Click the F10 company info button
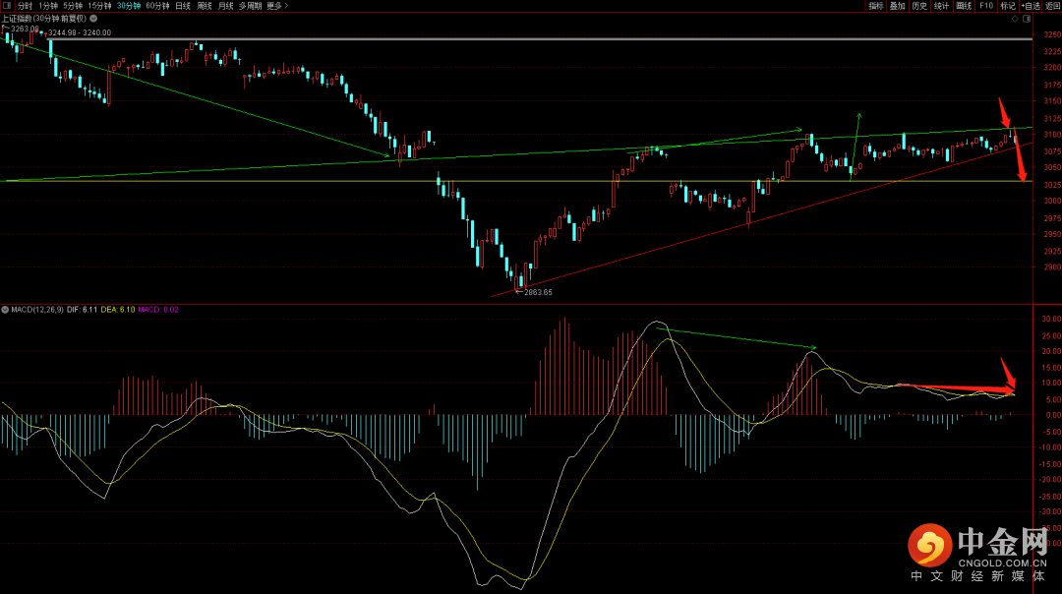The width and height of the screenshot is (1062, 594). click(986, 6)
